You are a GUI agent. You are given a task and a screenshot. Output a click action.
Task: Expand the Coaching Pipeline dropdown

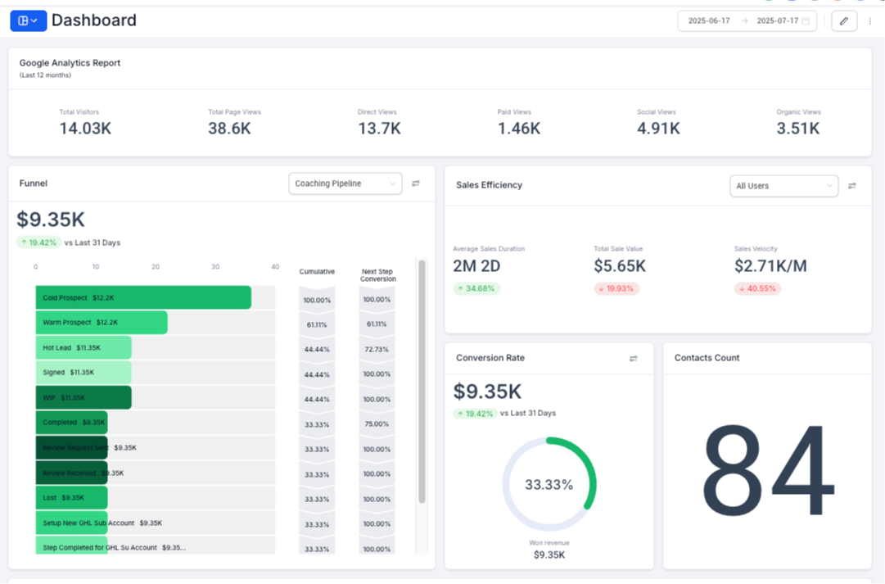(x=345, y=184)
